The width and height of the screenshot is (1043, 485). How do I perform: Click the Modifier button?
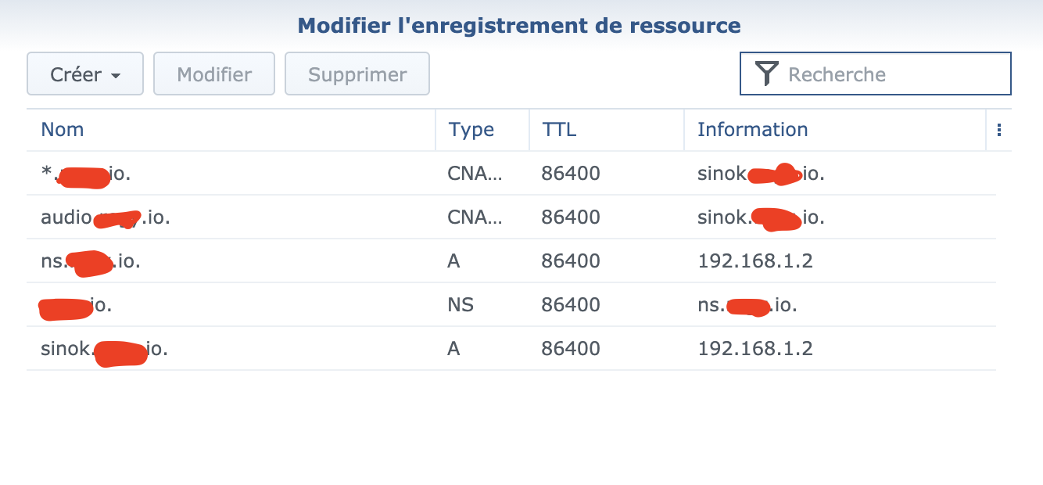click(x=214, y=74)
